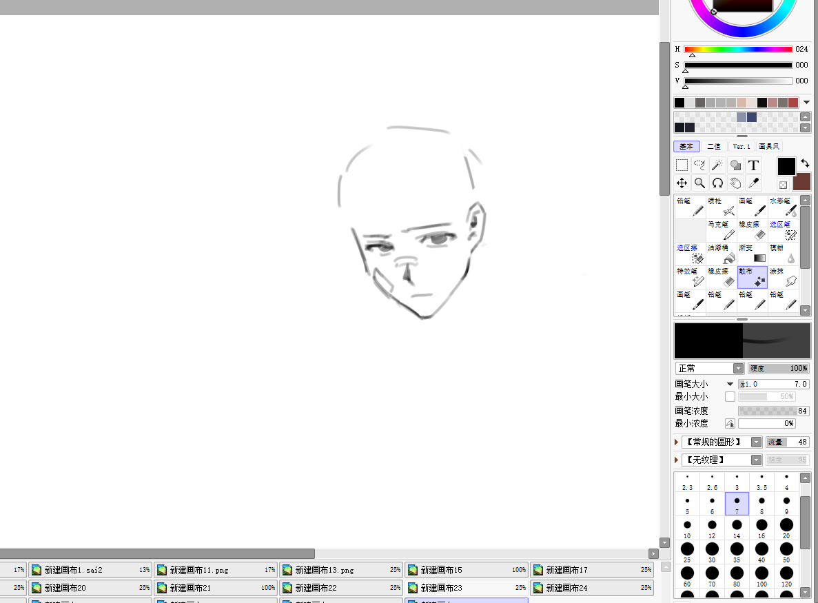Switch to the 二值 tool tab
This screenshot has height=603, width=818.
point(714,147)
